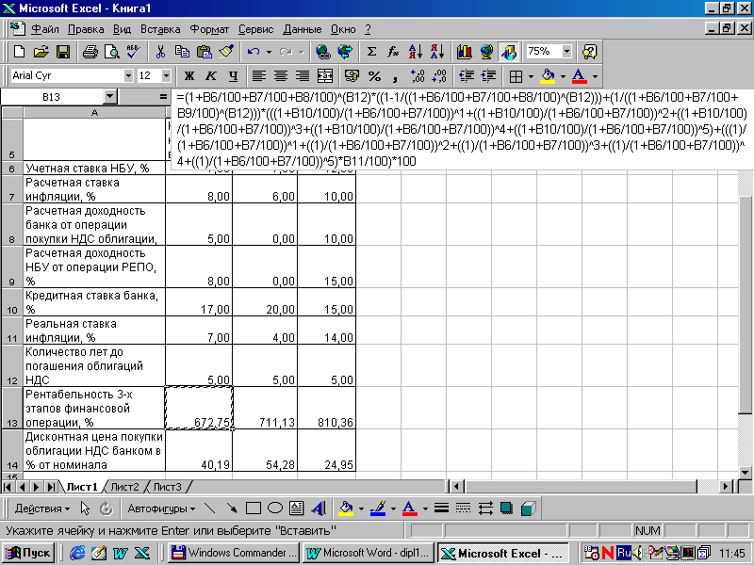Center cell text
This screenshot has height=565, width=754.
click(281, 76)
